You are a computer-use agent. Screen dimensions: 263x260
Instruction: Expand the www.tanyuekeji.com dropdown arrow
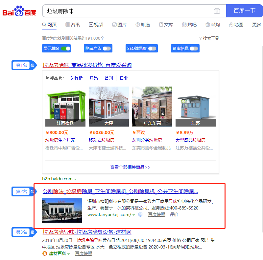(x=134, y=215)
